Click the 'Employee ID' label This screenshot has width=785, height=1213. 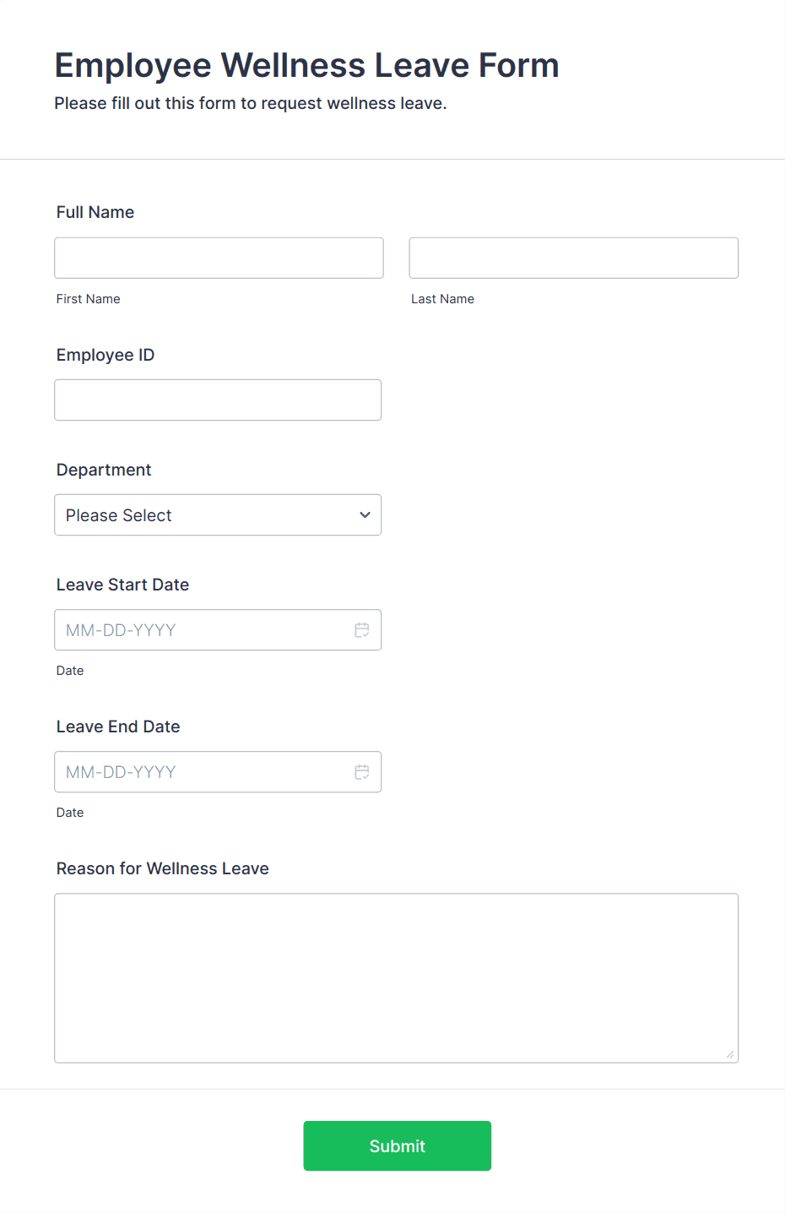tap(106, 355)
